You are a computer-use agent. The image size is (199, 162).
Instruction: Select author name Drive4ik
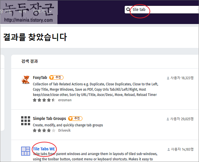point(64,130)
